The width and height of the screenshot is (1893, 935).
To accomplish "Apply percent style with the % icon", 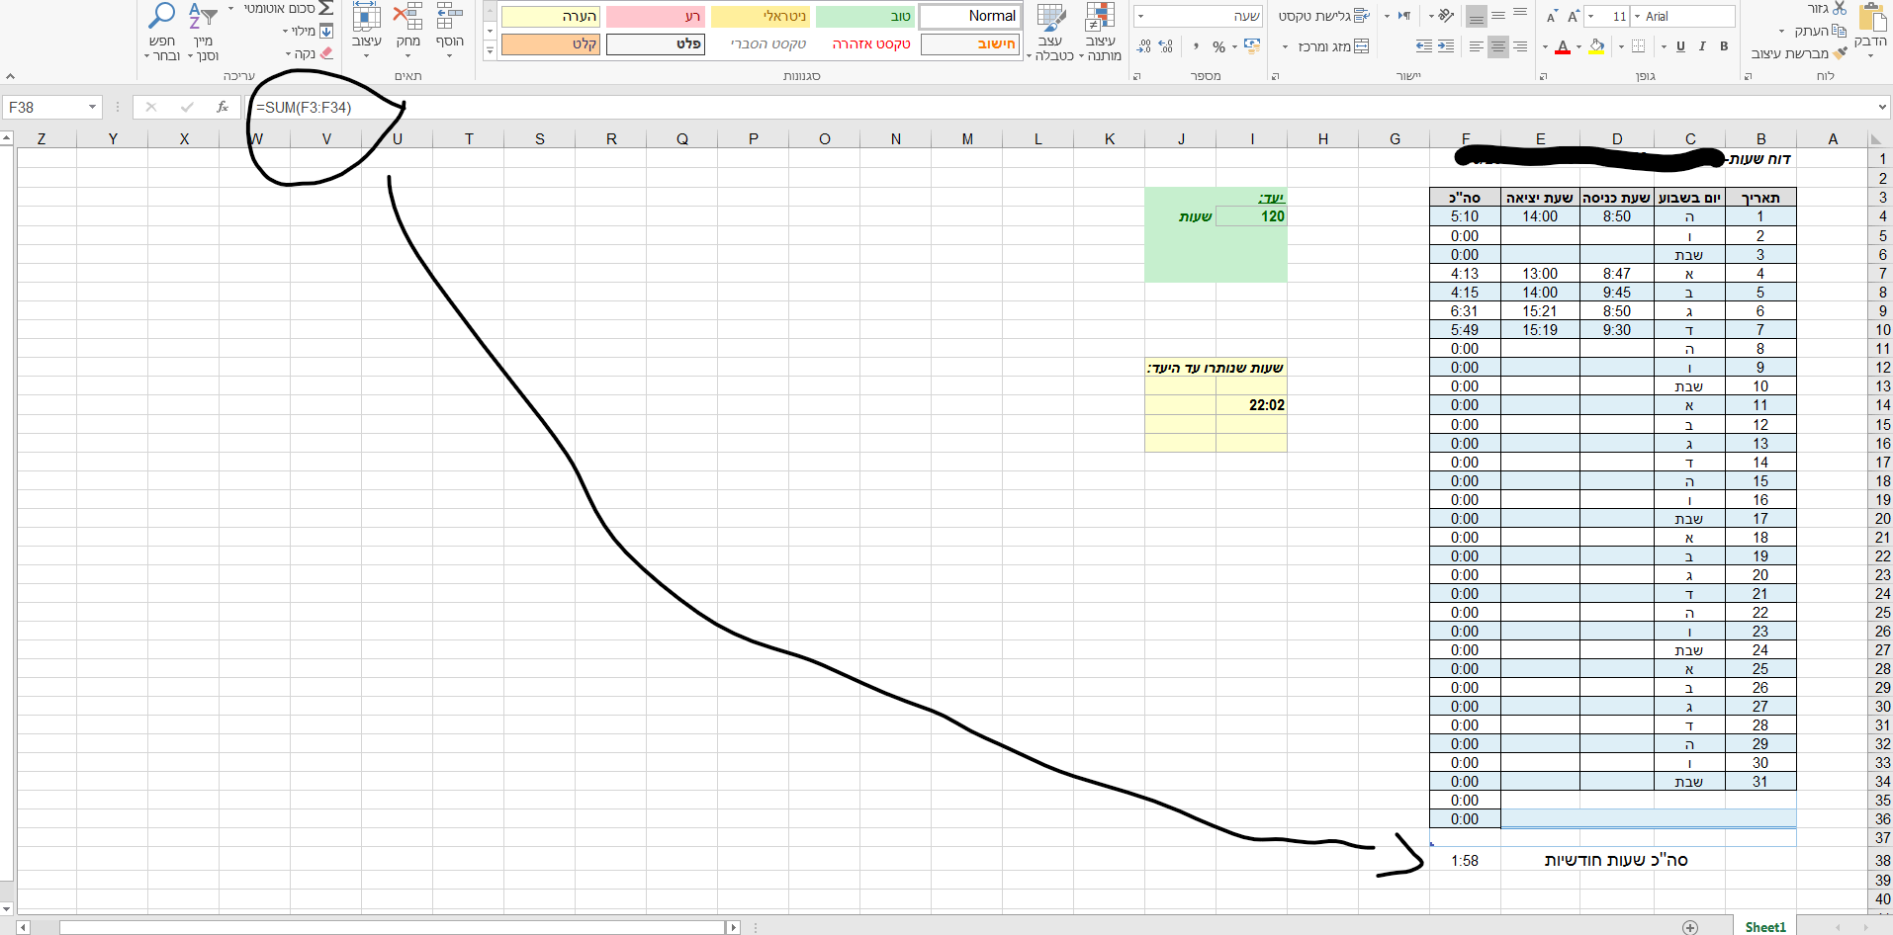I will point(1218,46).
